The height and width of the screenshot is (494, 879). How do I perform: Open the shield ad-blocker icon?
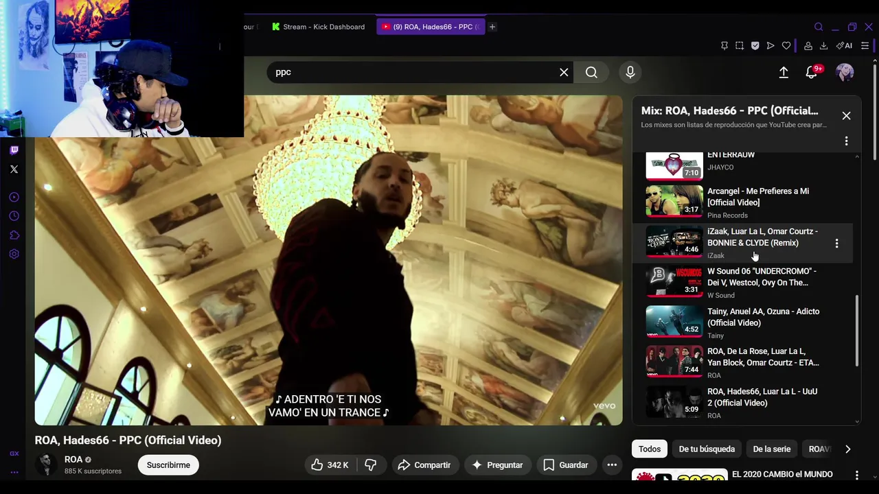755,46
